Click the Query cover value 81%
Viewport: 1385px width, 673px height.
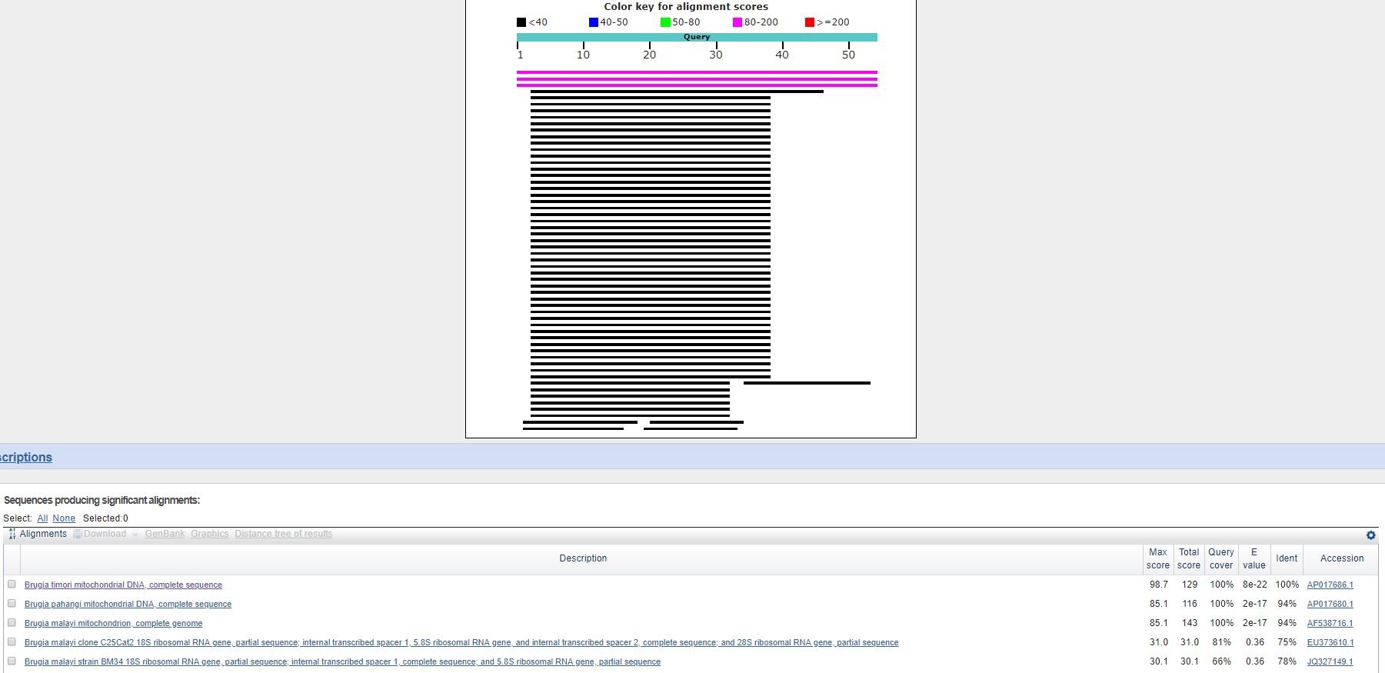tap(1222, 642)
